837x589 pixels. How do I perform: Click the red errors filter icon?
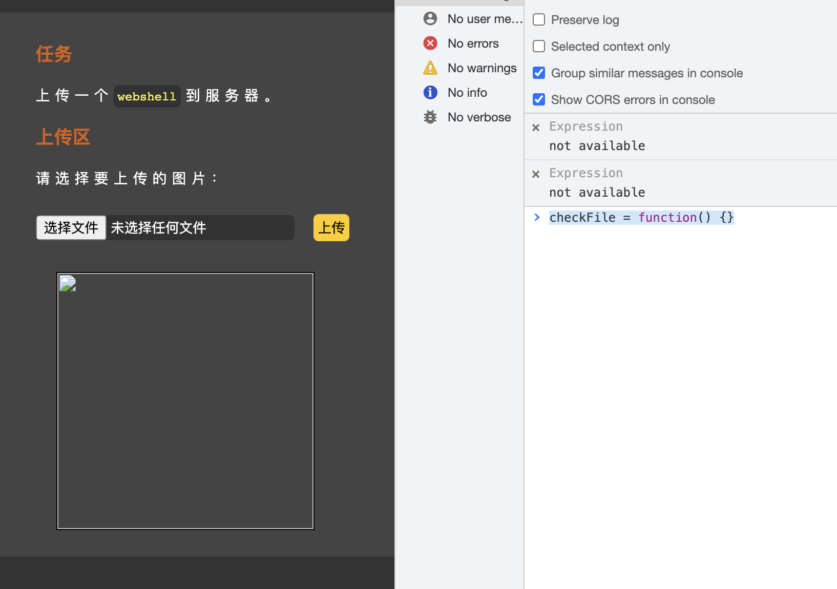430,43
